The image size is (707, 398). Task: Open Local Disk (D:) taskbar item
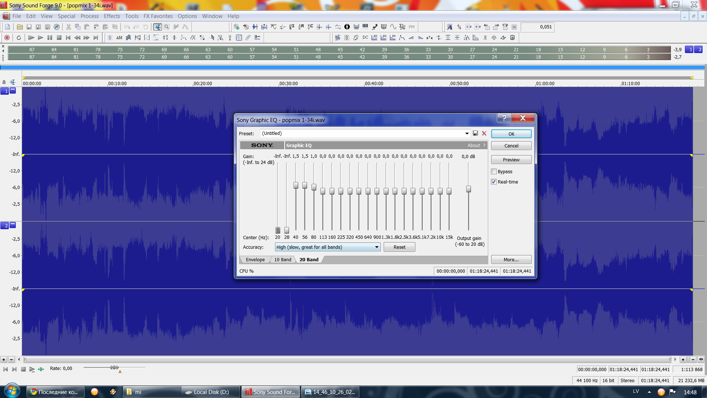coord(211,392)
